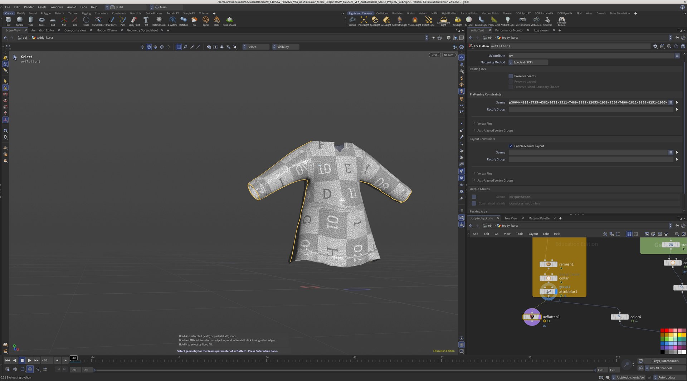687x381 pixels.
Task: Select the Grid shelf tool
Action: [53, 21]
